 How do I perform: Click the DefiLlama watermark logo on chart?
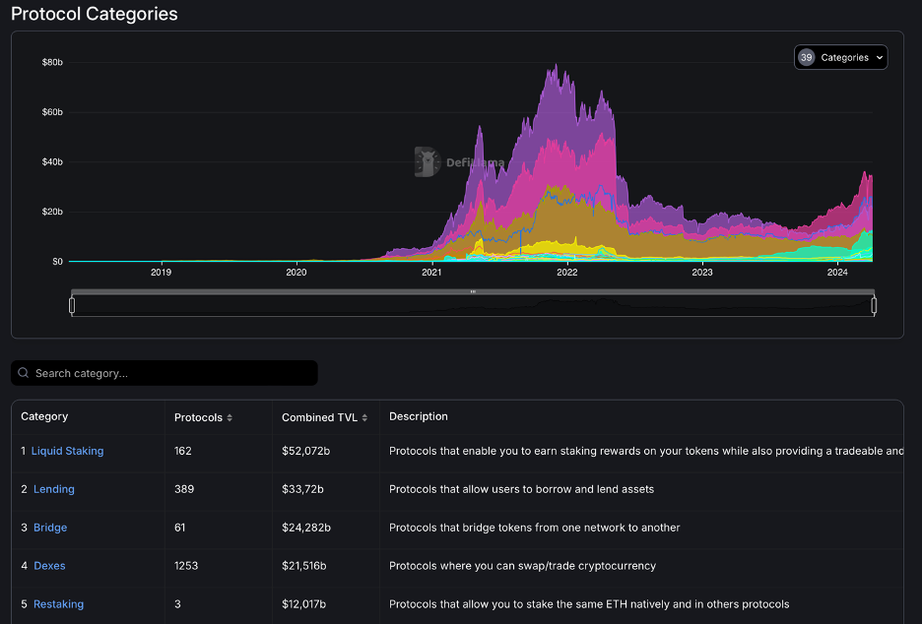click(x=427, y=162)
